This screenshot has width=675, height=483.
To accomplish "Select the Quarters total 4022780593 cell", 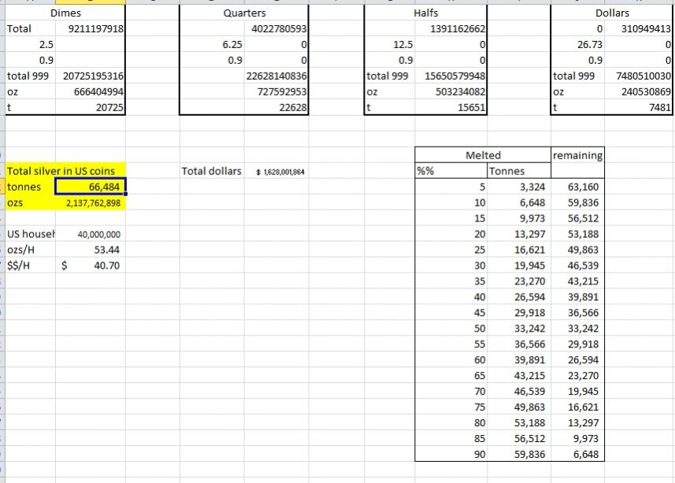I will pos(276,29).
